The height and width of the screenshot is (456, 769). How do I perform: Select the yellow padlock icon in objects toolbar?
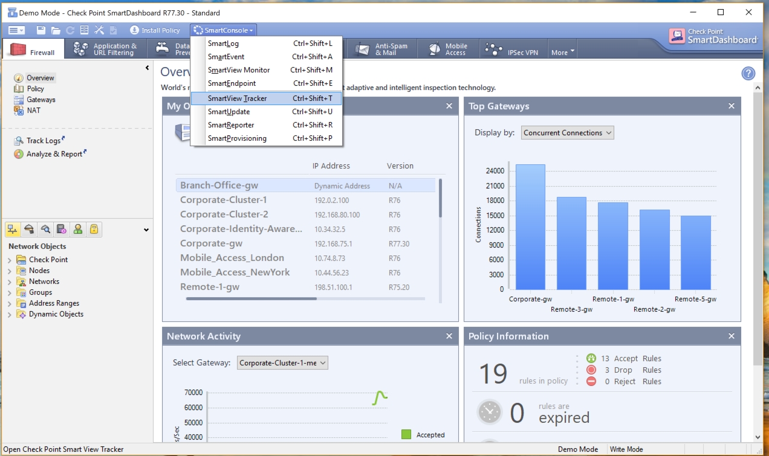pos(94,230)
